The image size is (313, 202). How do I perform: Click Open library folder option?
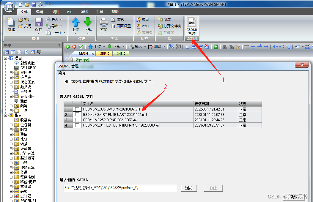click(x=169, y=26)
